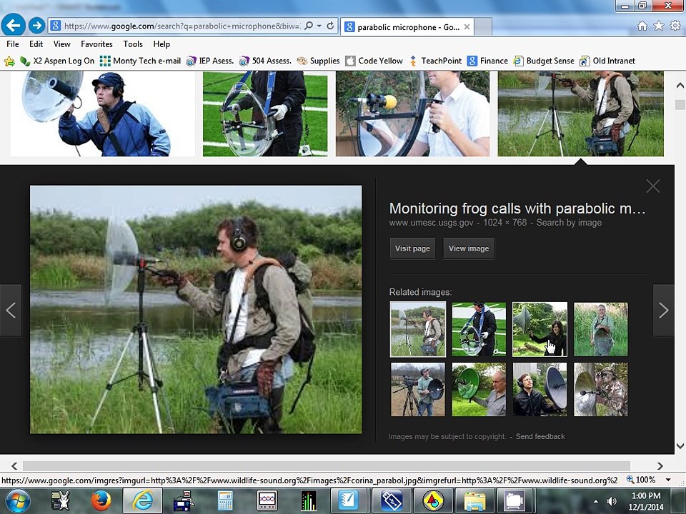Image resolution: width=686 pixels, height=514 pixels.
Task: Click the vertical scrollbar up arrow
Action: [x=680, y=85]
